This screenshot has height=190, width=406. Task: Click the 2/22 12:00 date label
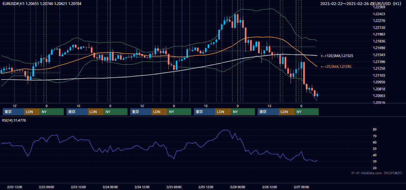[x=15, y=187]
